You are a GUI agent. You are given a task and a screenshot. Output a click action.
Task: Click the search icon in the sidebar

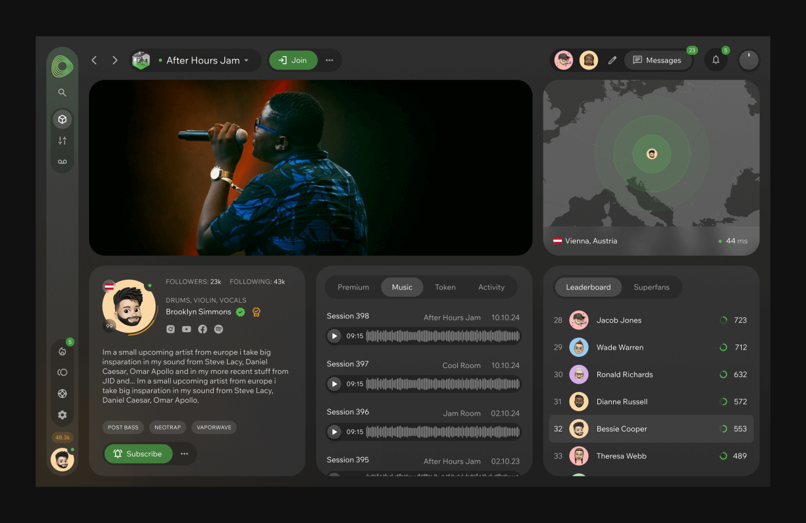tap(62, 93)
